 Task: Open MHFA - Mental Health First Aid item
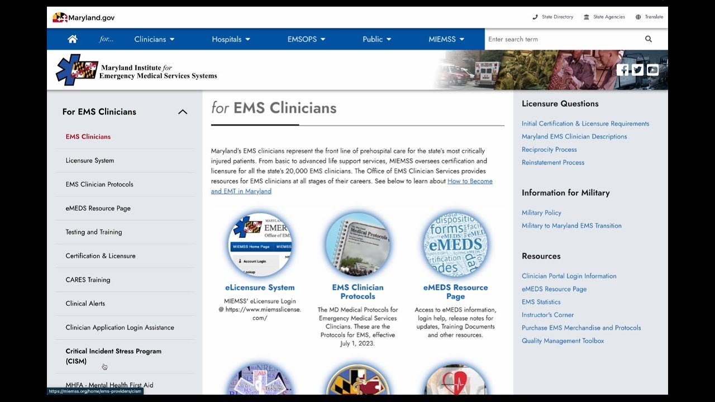click(x=109, y=385)
